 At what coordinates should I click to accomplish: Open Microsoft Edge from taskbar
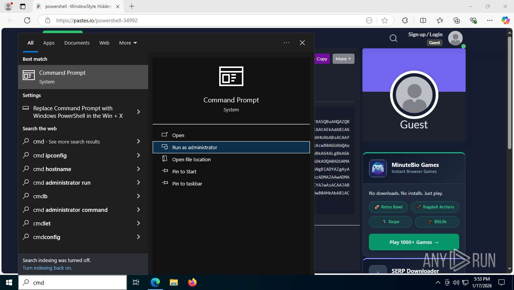click(155, 282)
